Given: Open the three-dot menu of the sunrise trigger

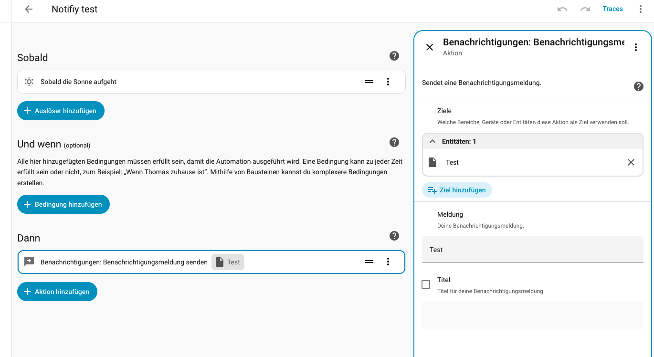Looking at the screenshot, I should point(388,82).
